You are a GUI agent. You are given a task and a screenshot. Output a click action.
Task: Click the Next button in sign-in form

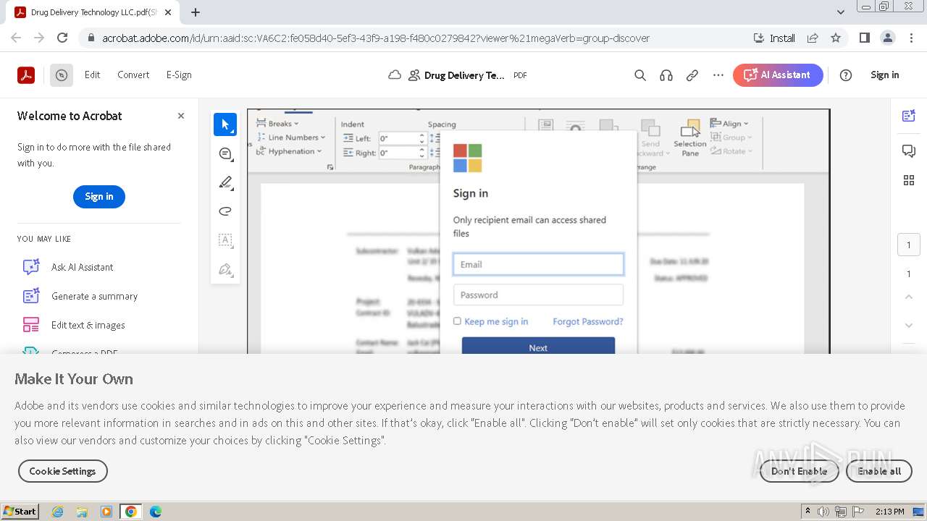point(538,346)
